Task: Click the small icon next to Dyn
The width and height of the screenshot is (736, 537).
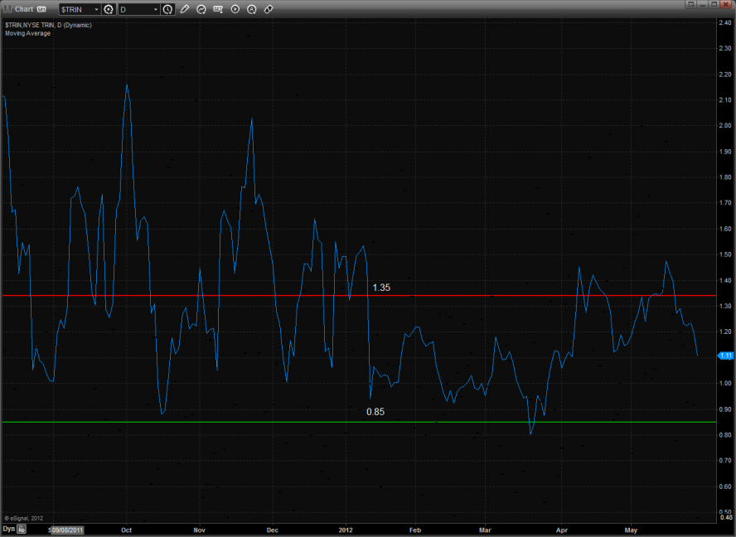Action: [22, 528]
